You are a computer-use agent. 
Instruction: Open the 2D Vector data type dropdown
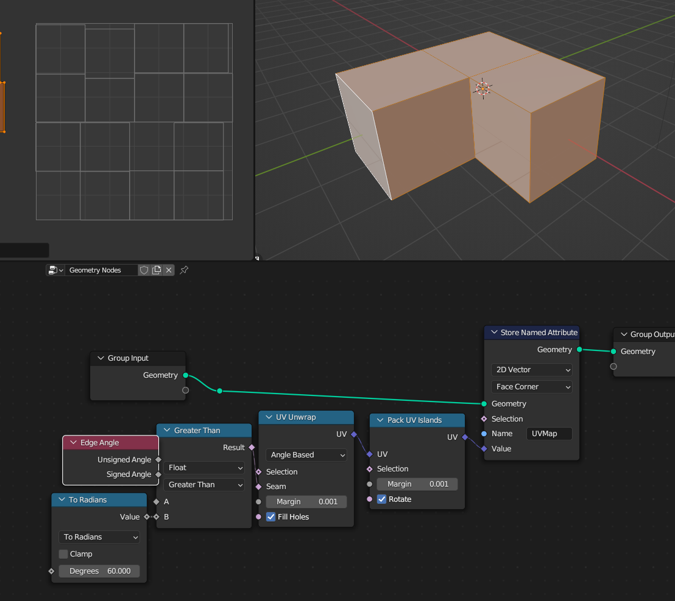(x=532, y=370)
